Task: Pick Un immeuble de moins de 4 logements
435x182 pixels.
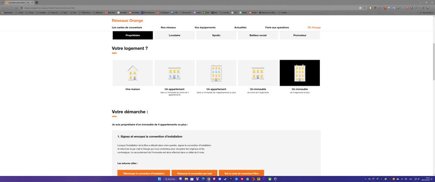Action: (x=258, y=73)
